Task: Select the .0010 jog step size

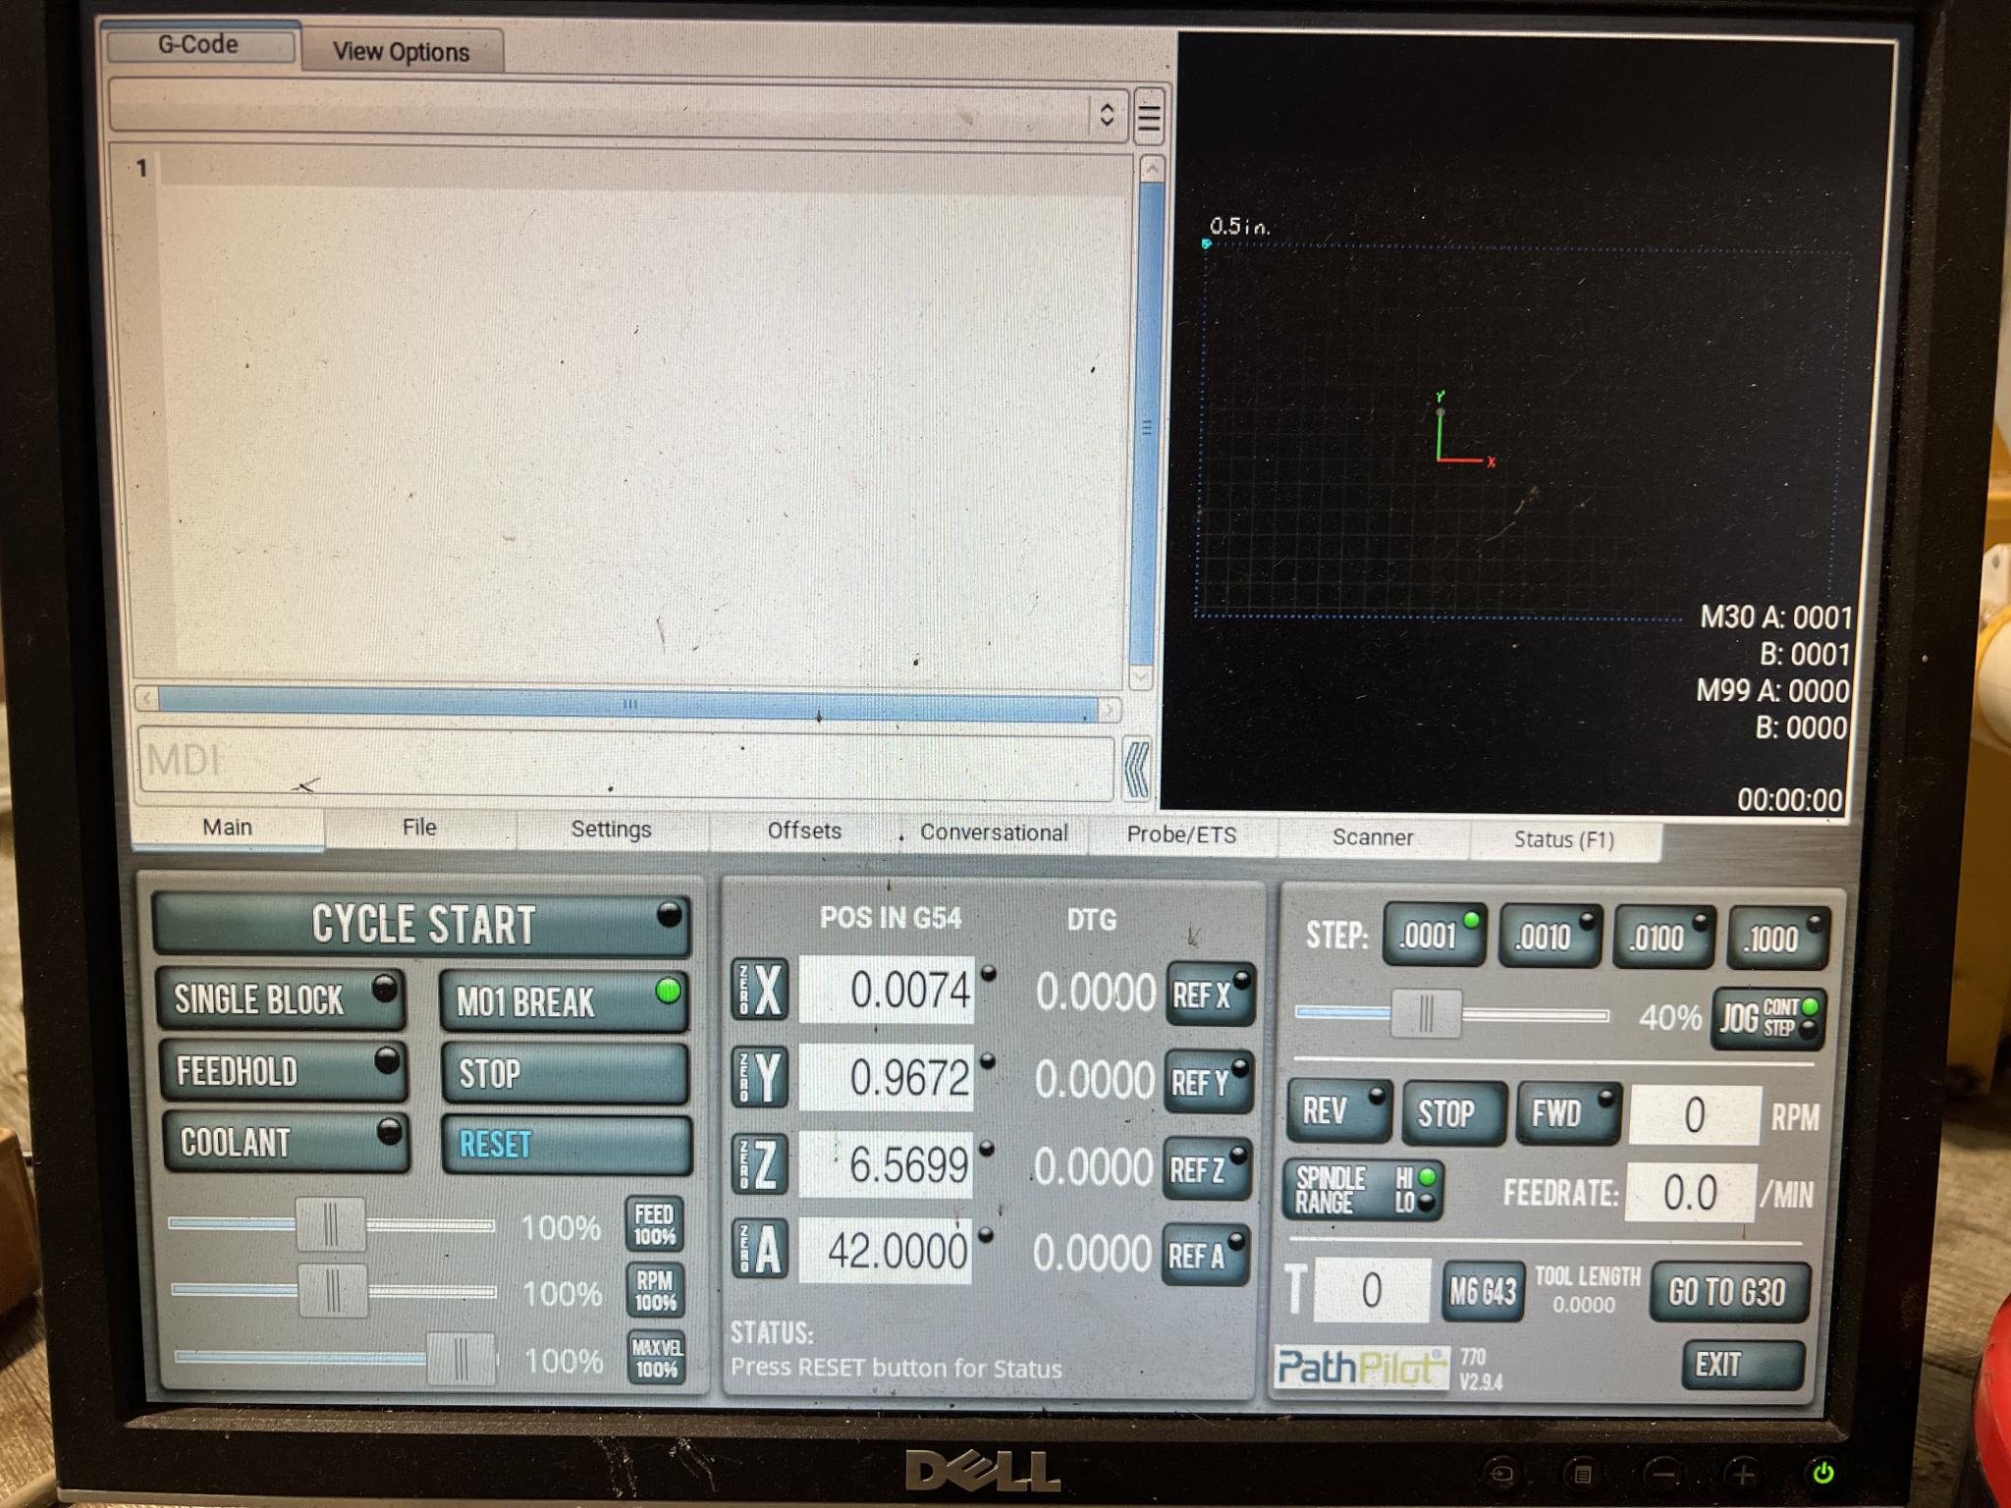Action: pos(1549,937)
